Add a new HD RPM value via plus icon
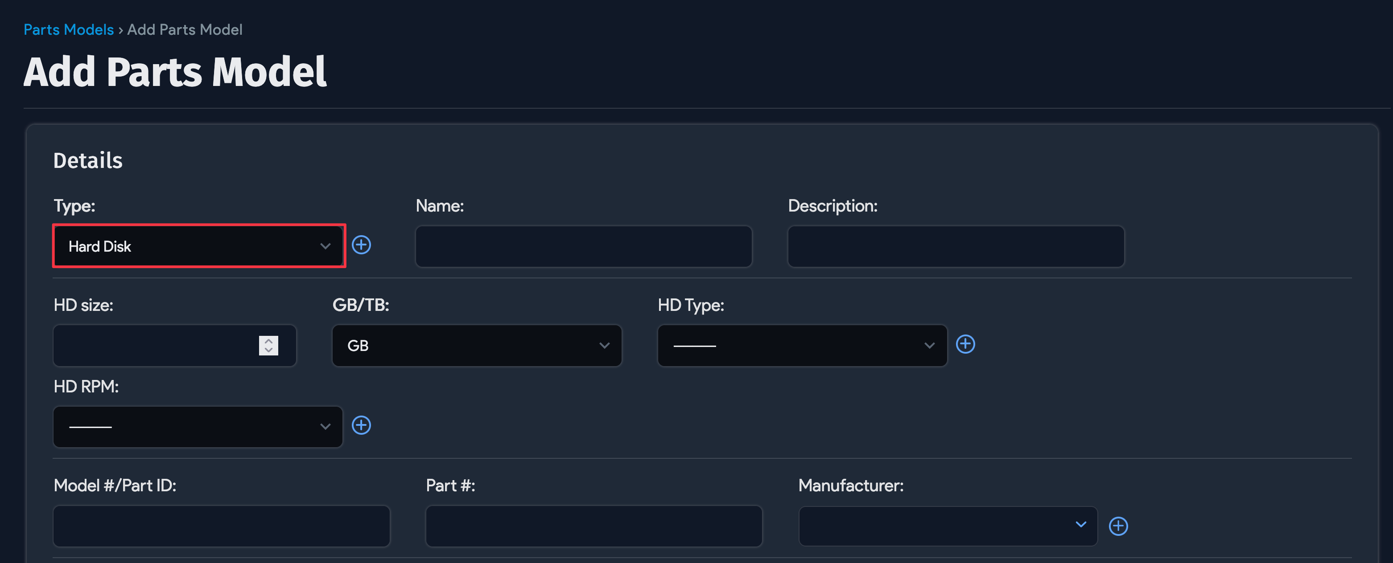Viewport: 1393px width, 563px height. [362, 426]
